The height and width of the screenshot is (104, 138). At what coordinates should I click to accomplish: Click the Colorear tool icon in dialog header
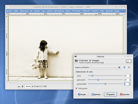(x=76, y=61)
